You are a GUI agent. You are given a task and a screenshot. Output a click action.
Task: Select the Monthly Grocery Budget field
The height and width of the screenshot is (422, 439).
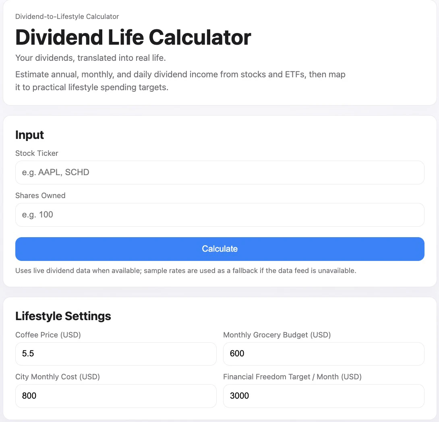pyautogui.click(x=323, y=354)
